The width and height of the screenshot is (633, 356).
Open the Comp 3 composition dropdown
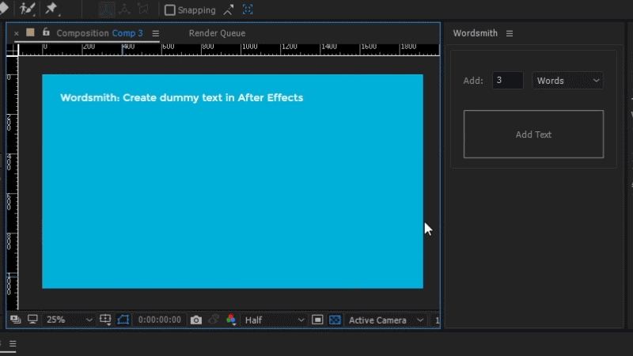[x=127, y=33]
